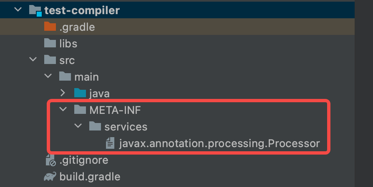Select the build.gradle file label
The width and height of the screenshot is (373, 187).
[x=90, y=177]
